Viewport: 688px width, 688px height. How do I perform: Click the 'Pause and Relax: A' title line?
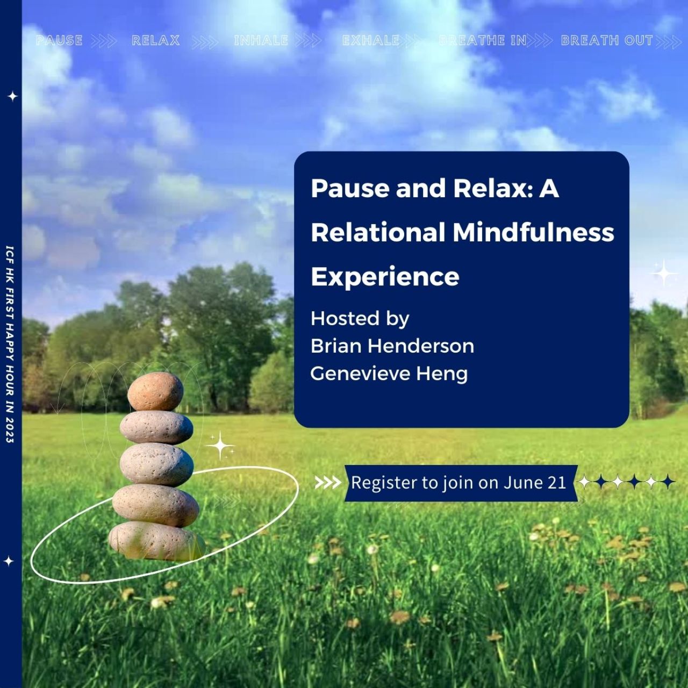coord(435,188)
